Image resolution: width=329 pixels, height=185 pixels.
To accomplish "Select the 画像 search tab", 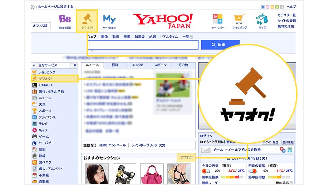I will [104, 37].
